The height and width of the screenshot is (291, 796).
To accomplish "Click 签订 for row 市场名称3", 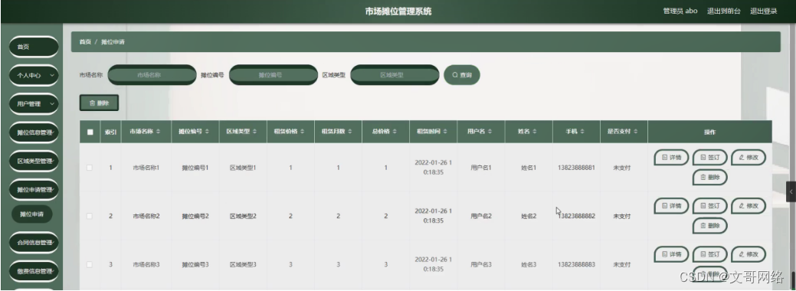I will coord(709,254).
